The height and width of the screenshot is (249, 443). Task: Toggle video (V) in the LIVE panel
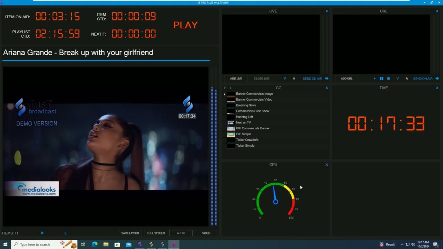pos(285,79)
